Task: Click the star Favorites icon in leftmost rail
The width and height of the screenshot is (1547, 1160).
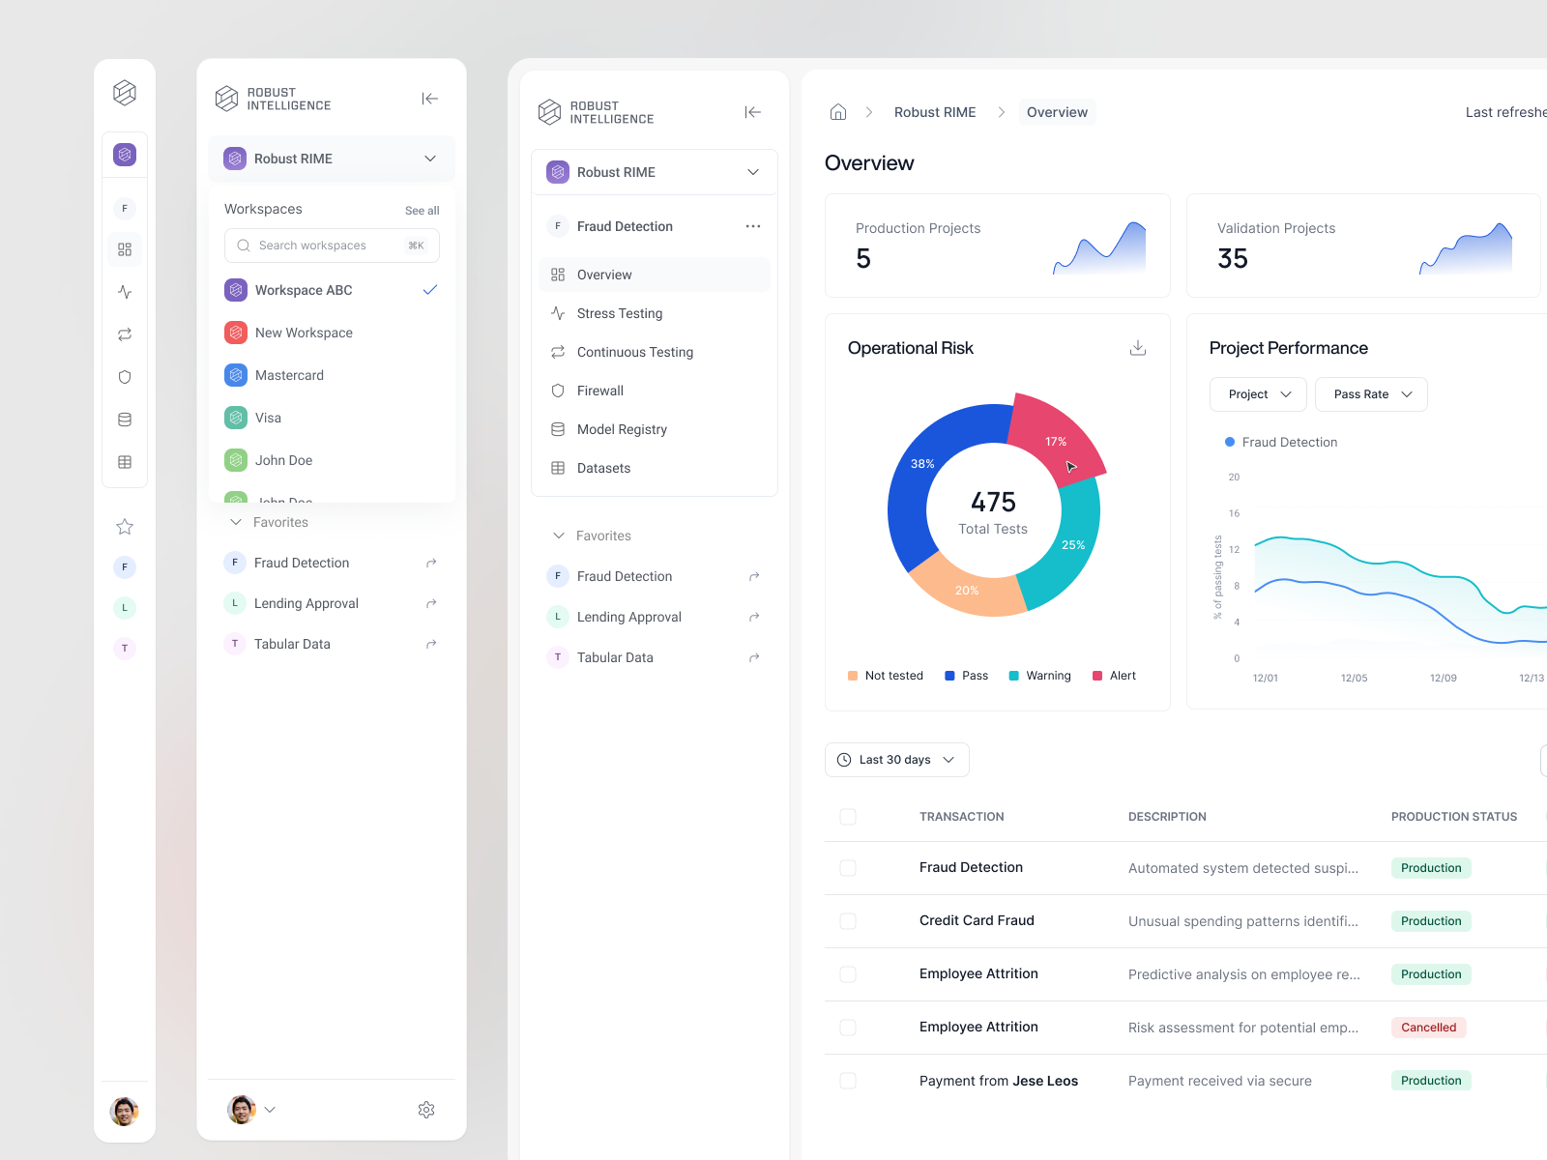Action: coord(124,527)
